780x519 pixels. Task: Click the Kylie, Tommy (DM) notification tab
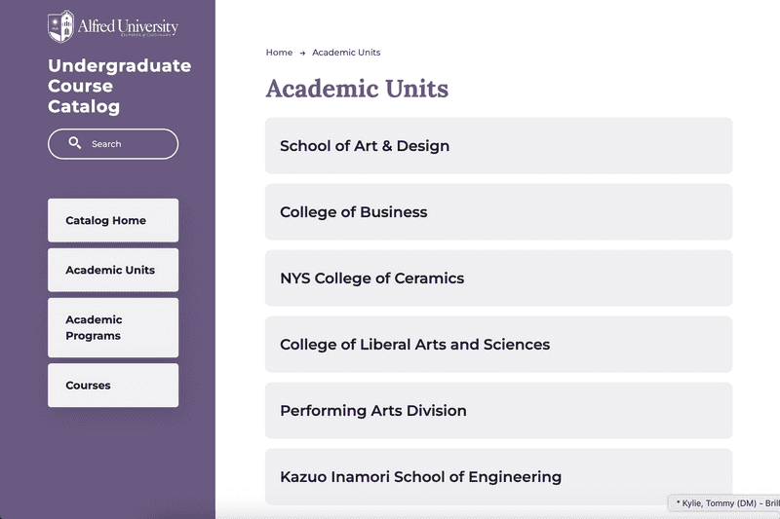[724, 503]
